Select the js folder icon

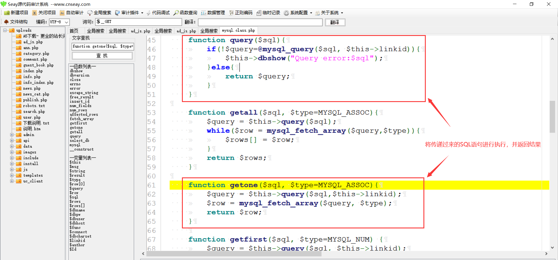pyautogui.click(x=19, y=170)
